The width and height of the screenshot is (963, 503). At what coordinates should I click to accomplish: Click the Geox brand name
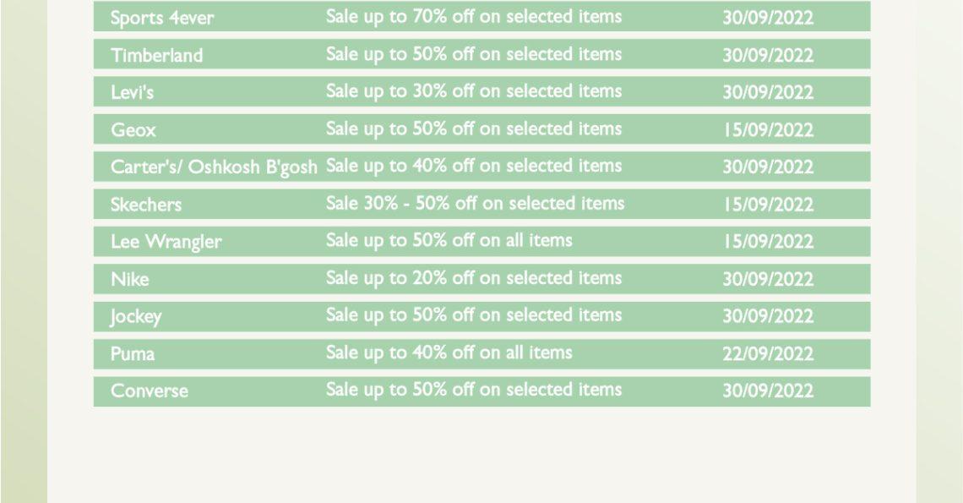[133, 129]
